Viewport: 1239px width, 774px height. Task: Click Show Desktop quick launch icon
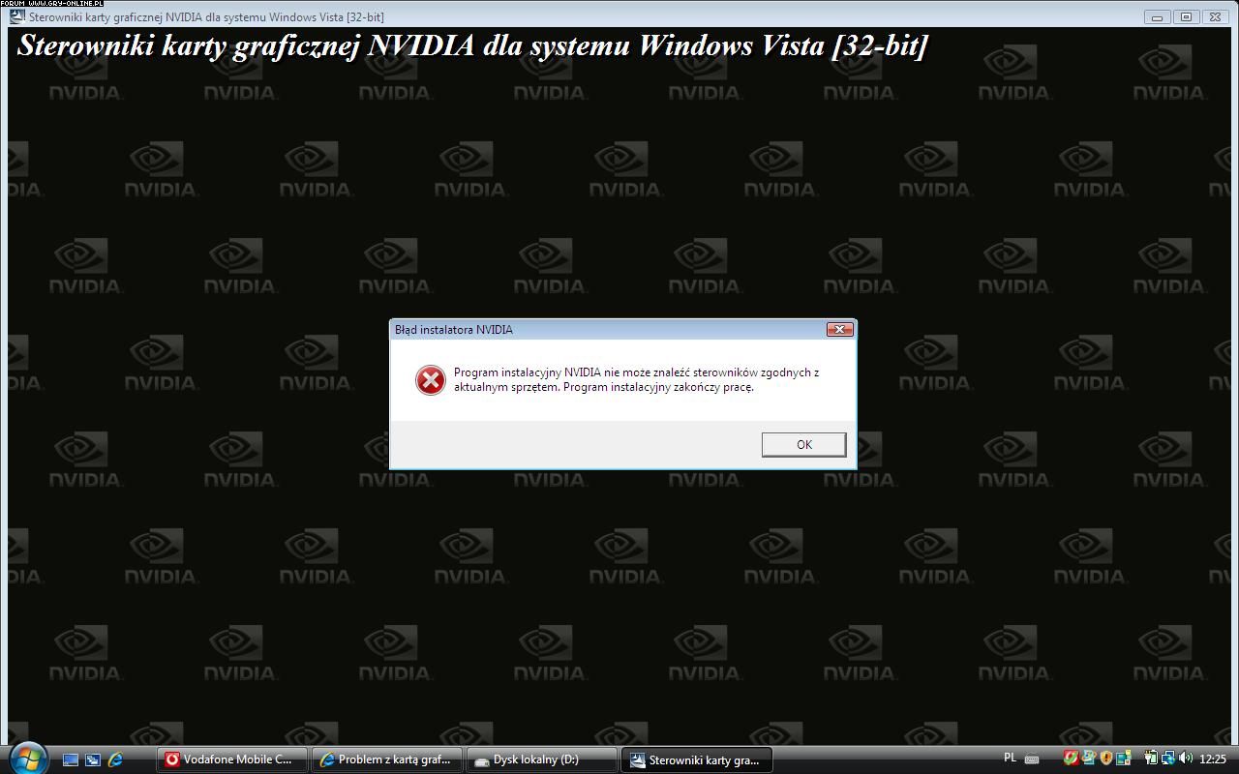coord(71,759)
